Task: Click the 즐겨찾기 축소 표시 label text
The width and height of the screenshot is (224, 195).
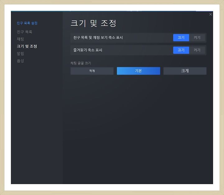Action: tap(88, 50)
